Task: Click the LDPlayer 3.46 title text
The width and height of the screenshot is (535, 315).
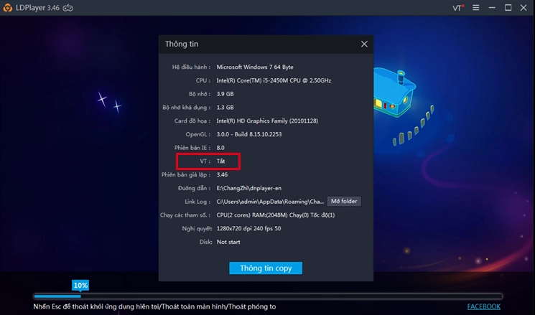Action: click(x=37, y=8)
